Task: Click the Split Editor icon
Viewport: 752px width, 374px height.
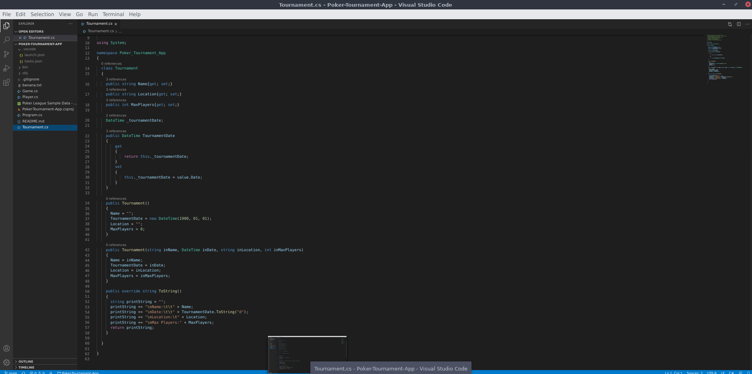Action: [x=739, y=24]
